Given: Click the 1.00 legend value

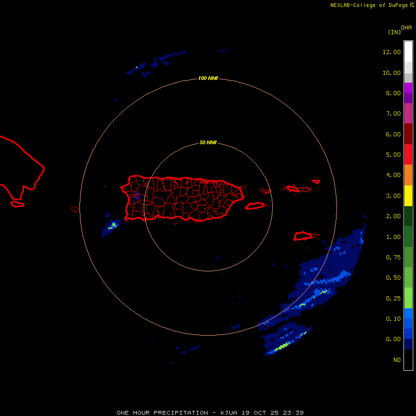Looking at the screenshot, I should coord(393,237).
